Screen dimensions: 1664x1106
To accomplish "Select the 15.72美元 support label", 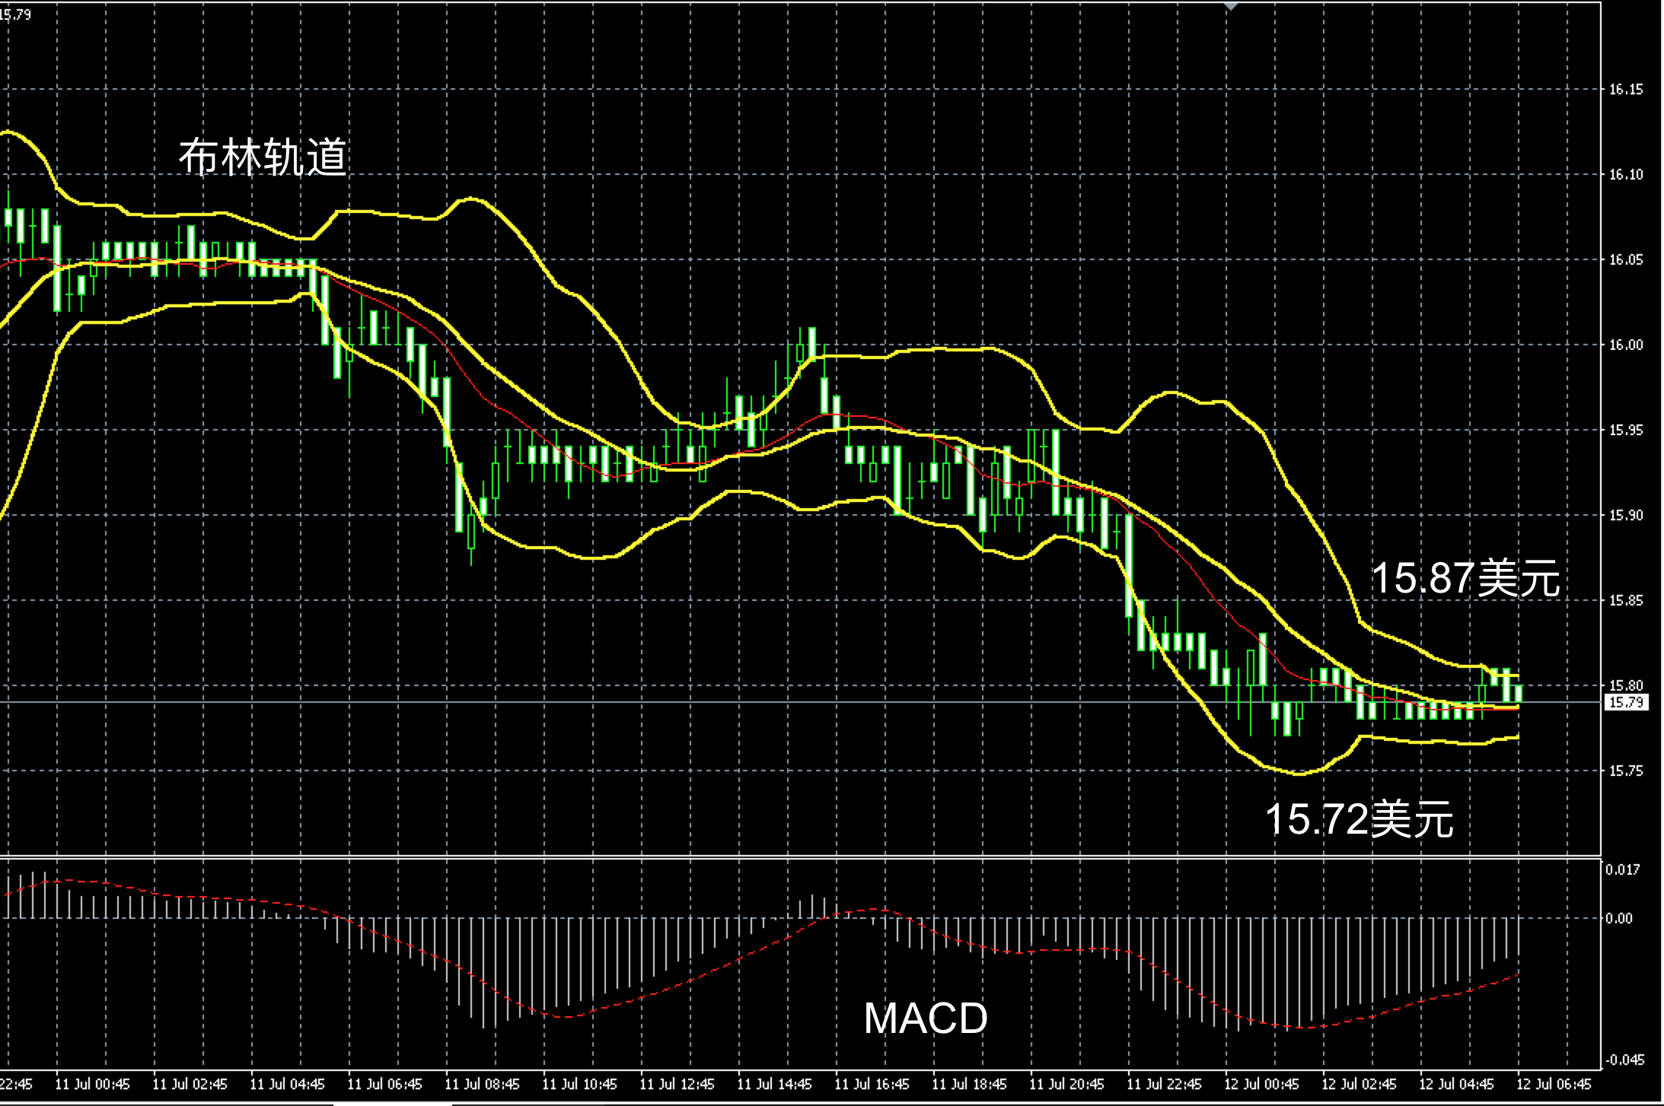I will point(1360,819).
